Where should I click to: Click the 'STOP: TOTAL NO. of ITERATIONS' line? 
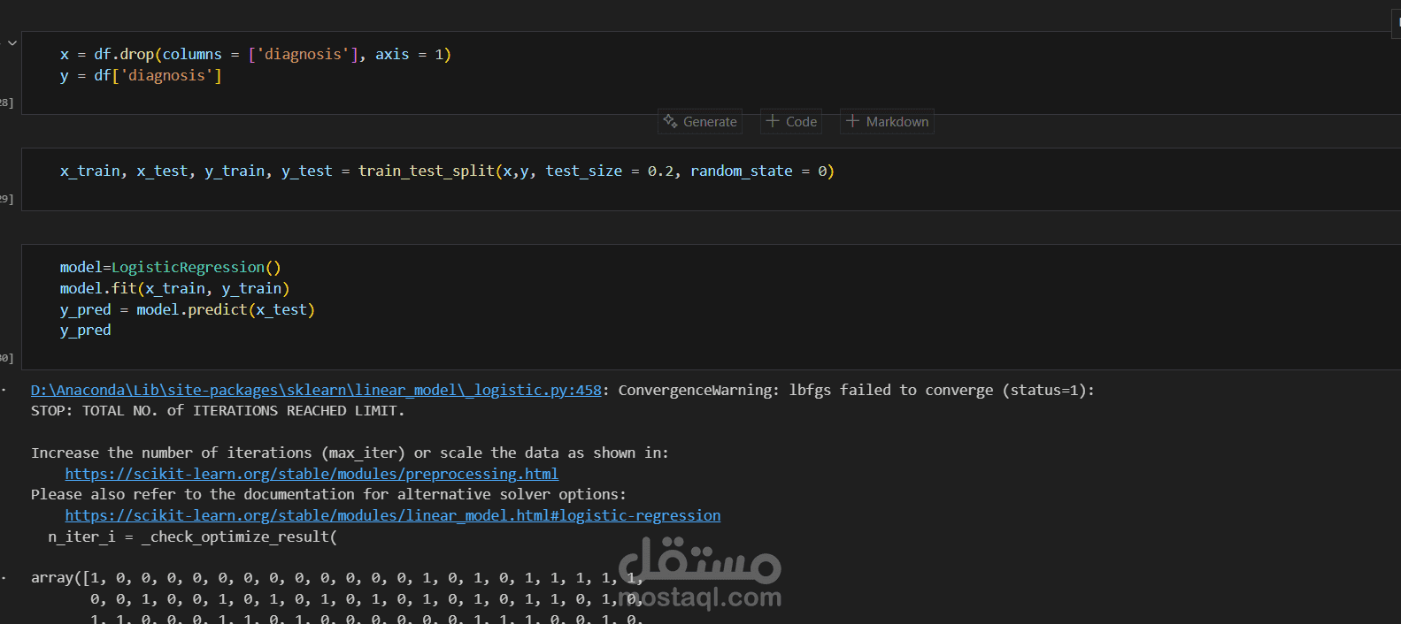[x=218, y=411]
